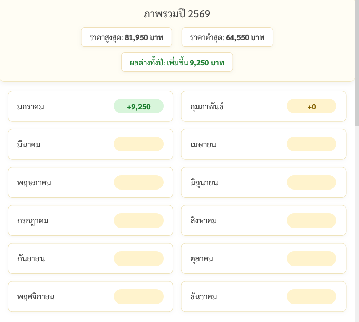Open the พฤศจิกายน month card

click(x=62, y=296)
